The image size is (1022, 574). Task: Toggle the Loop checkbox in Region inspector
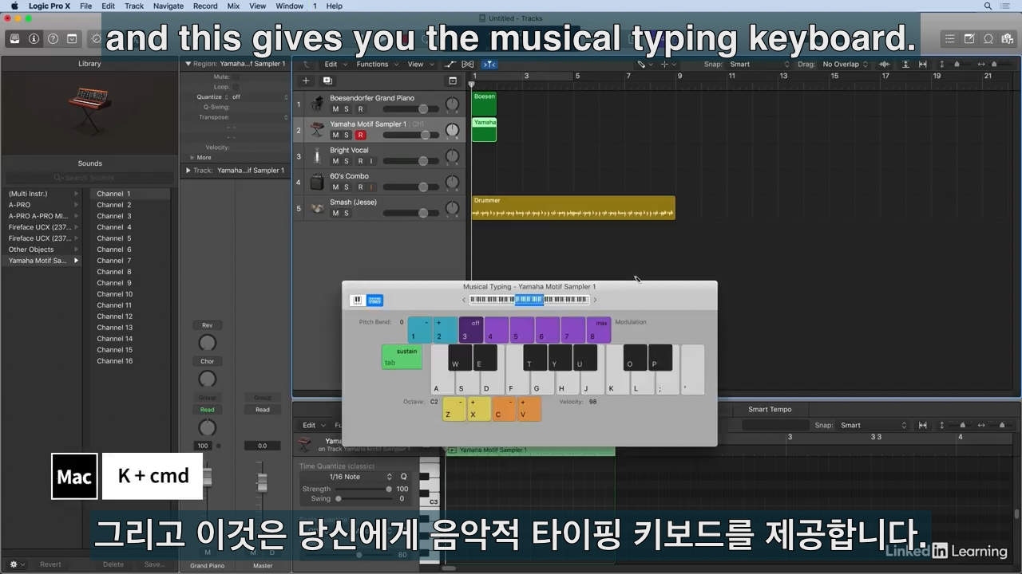[235, 87]
